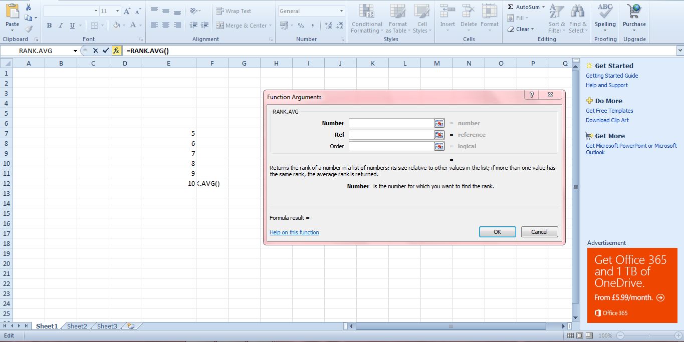Image resolution: width=684 pixels, height=342 pixels.
Task: Click the Format Painter icon
Action: pyautogui.click(x=29, y=29)
